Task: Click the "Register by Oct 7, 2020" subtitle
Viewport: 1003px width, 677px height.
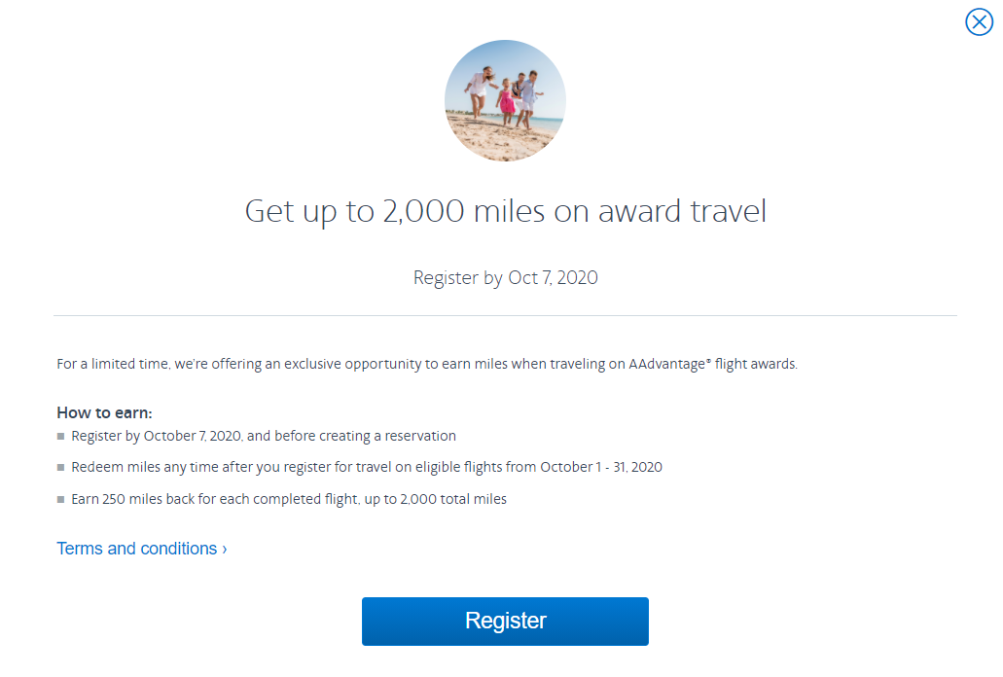Action: pyautogui.click(x=505, y=278)
